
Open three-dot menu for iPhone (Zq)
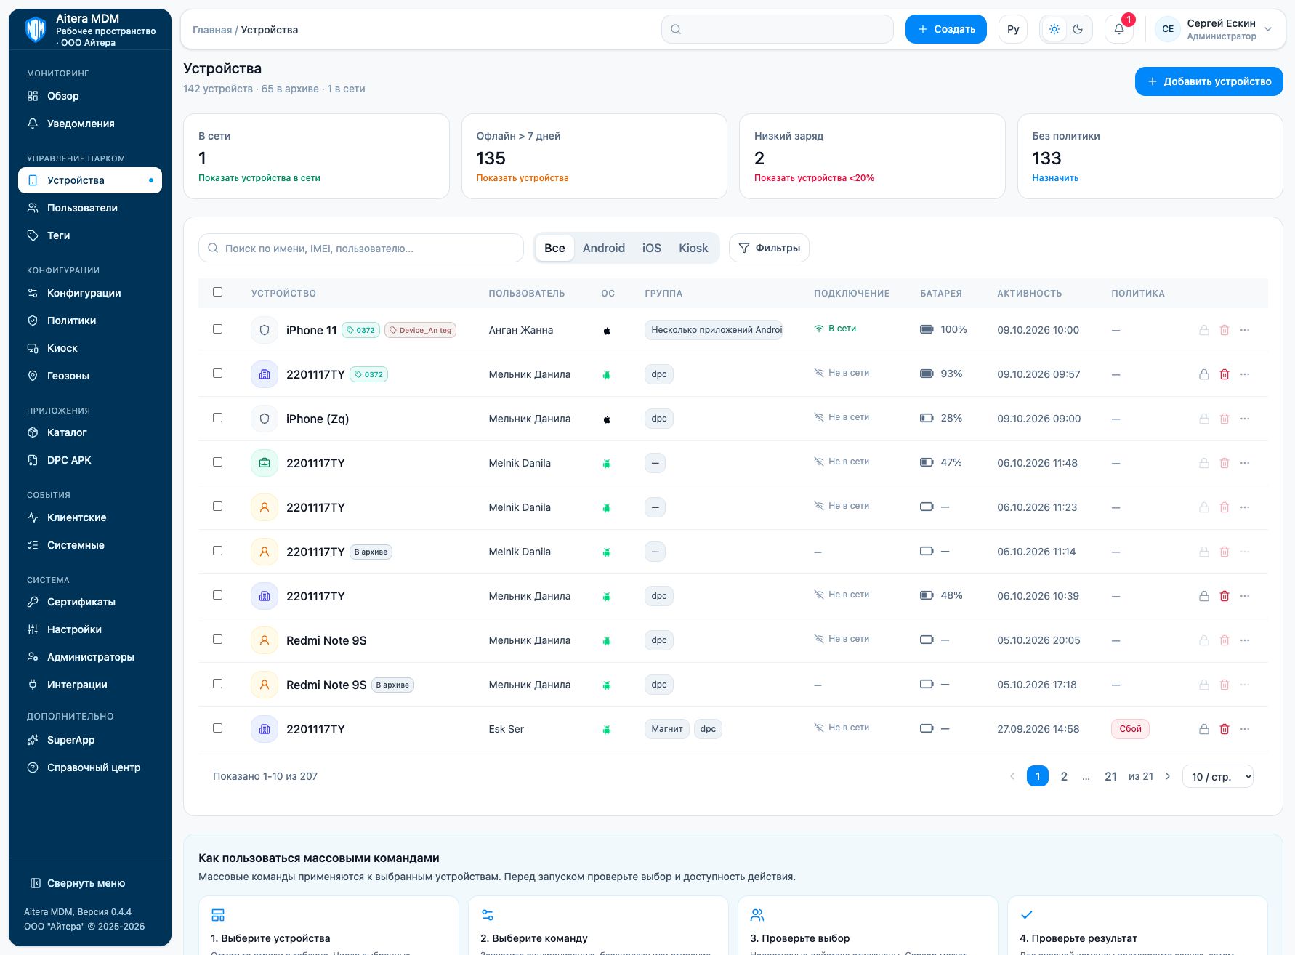pyautogui.click(x=1245, y=419)
